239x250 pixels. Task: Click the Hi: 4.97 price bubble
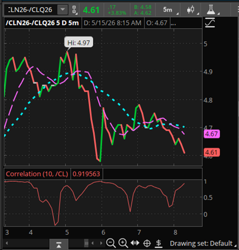pos(78,42)
